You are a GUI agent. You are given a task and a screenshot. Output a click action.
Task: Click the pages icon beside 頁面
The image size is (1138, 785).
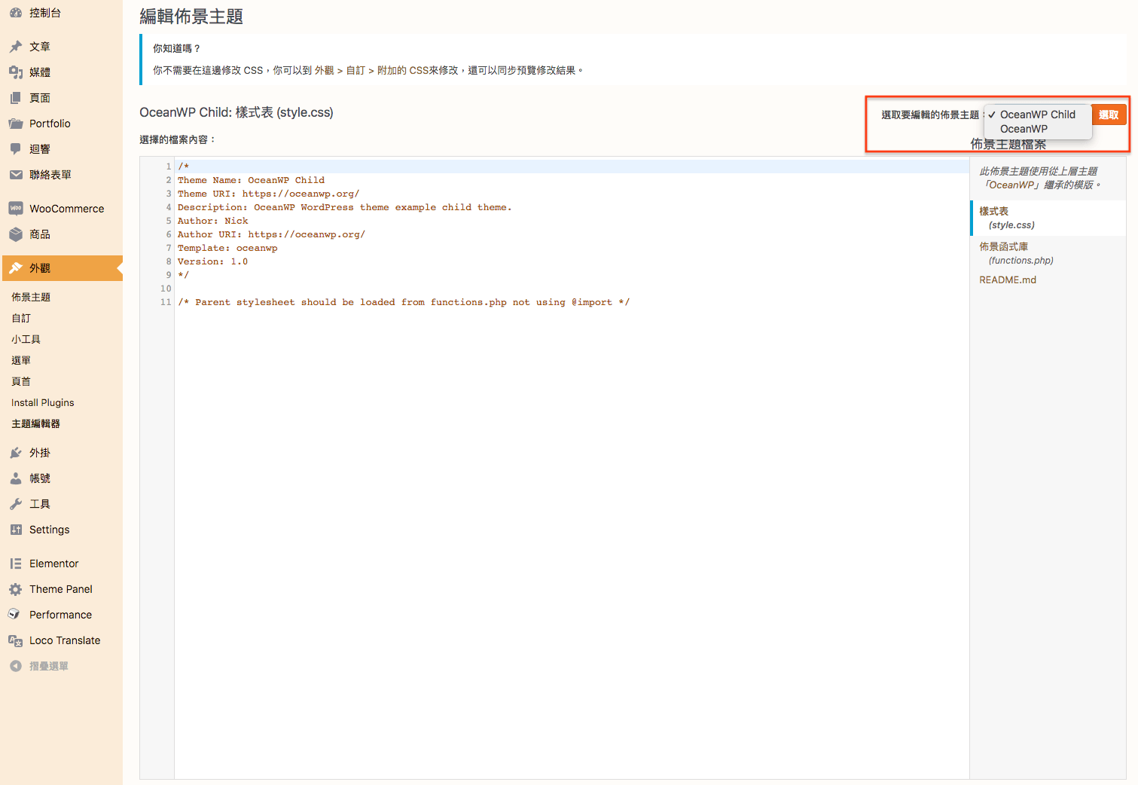point(16,98)
